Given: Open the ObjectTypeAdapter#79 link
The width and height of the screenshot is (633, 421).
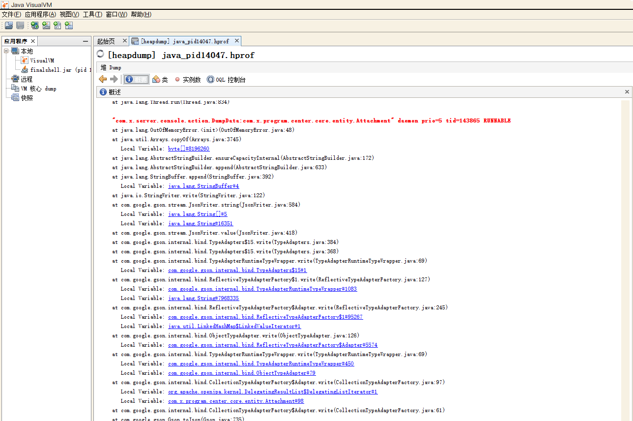Looking at the screenshot, I should point(242,373).
